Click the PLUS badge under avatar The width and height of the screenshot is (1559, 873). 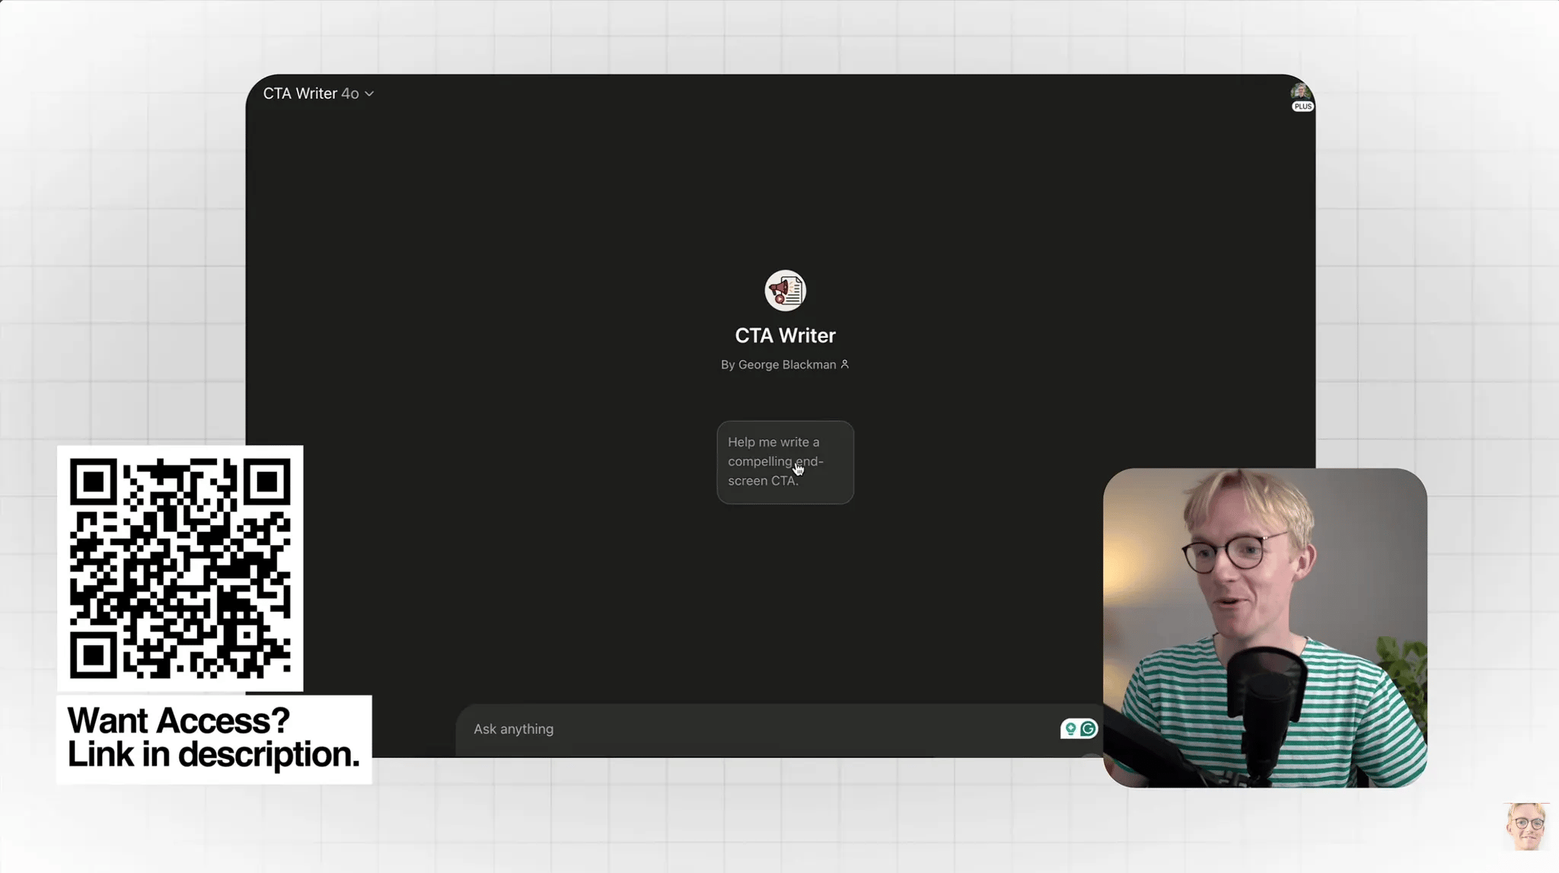(x=1302, y=107)
